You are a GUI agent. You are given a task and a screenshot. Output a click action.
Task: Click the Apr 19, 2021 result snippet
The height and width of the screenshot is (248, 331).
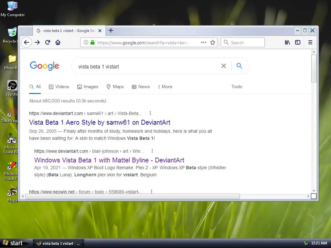coord(130,171)
